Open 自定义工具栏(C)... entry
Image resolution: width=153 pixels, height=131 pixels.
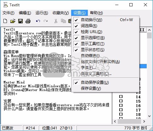(105, 74)
